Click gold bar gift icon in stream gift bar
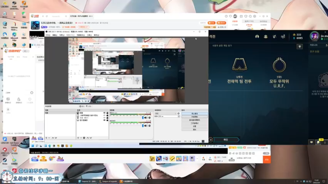The width and height of the screenshot is (328, 184). click(172, 159)
